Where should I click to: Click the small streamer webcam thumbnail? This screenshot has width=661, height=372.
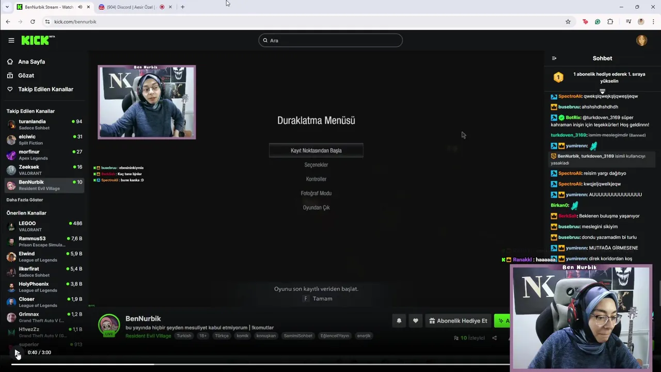147,102
